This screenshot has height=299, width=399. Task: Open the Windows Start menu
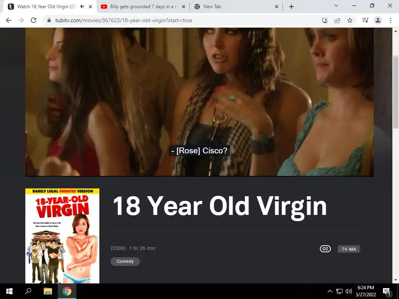(9, 291)
